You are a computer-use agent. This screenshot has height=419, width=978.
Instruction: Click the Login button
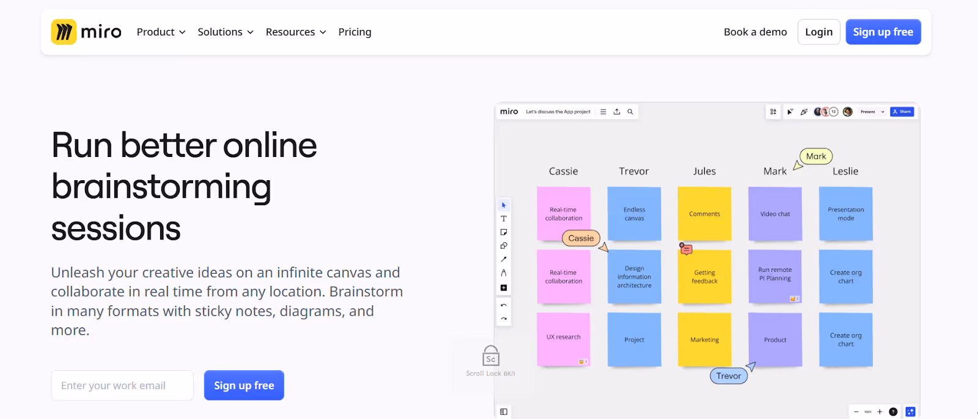[819, 32]
